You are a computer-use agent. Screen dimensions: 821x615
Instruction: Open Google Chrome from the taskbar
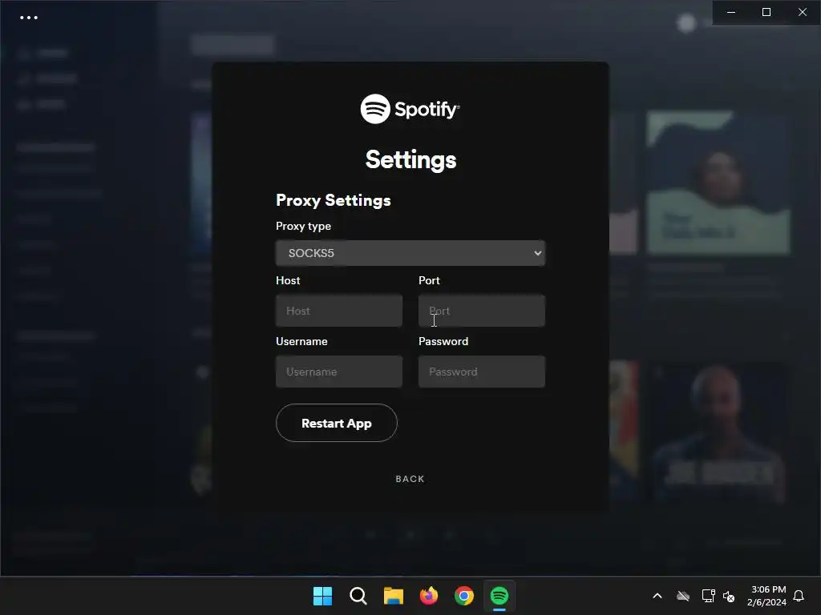pos(464,596)
